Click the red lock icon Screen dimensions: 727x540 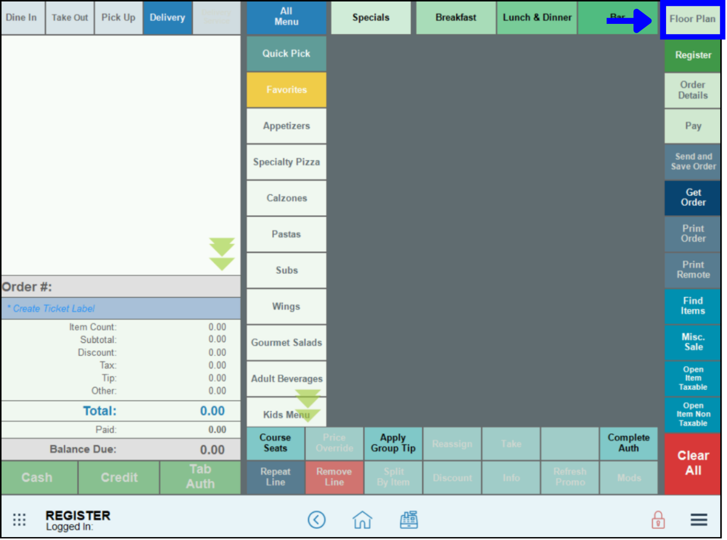[658, 520]
